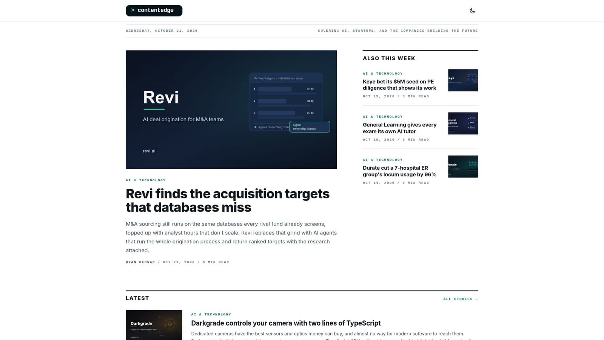604x340 pixels.
Task: Go to All Stories
Action: pyautogui.click(x=461, y=299)
